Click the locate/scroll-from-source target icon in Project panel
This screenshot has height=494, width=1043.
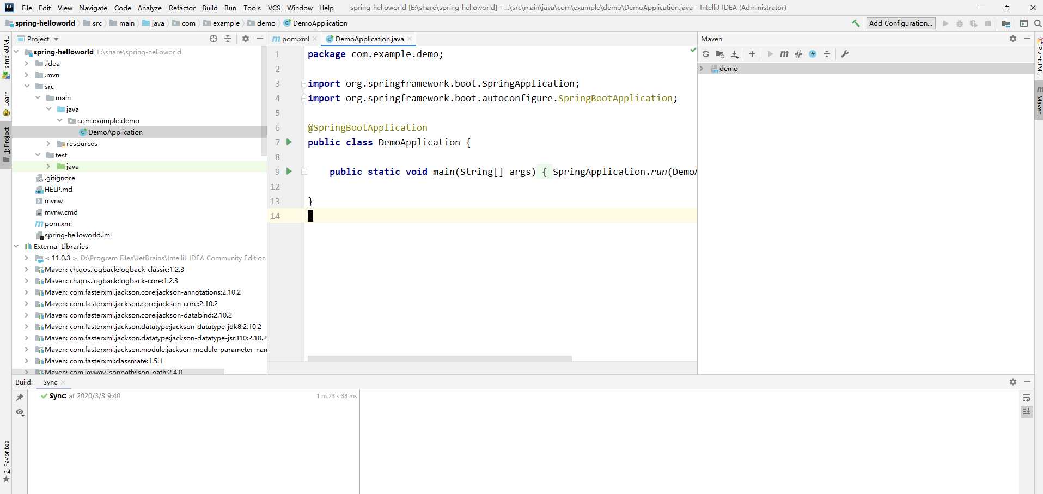click(x=214, y=39)
